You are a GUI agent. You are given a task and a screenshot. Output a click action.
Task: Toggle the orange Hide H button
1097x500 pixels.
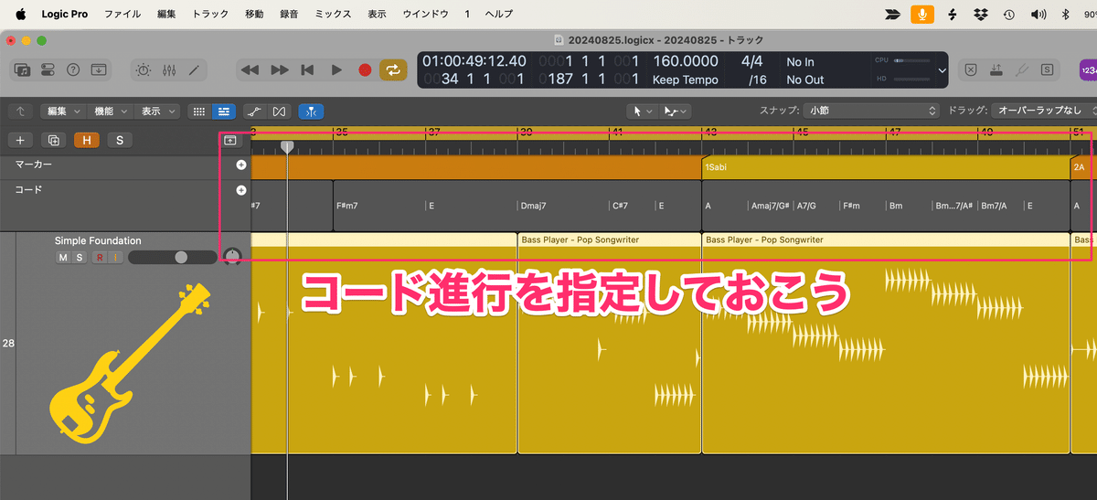pos(88,140)
